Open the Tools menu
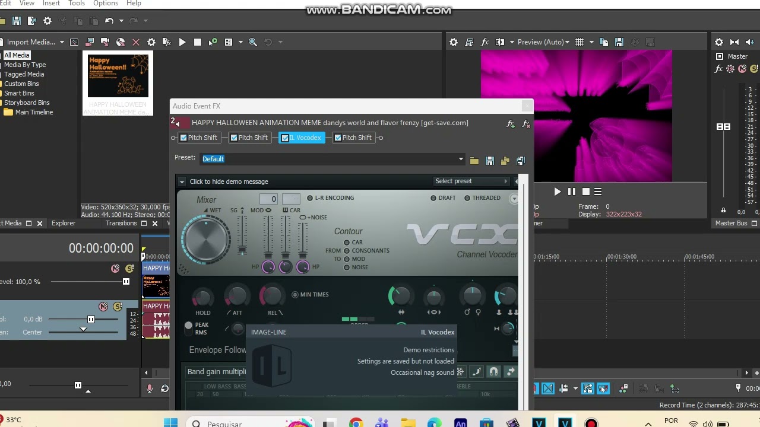 coord(77,4)
